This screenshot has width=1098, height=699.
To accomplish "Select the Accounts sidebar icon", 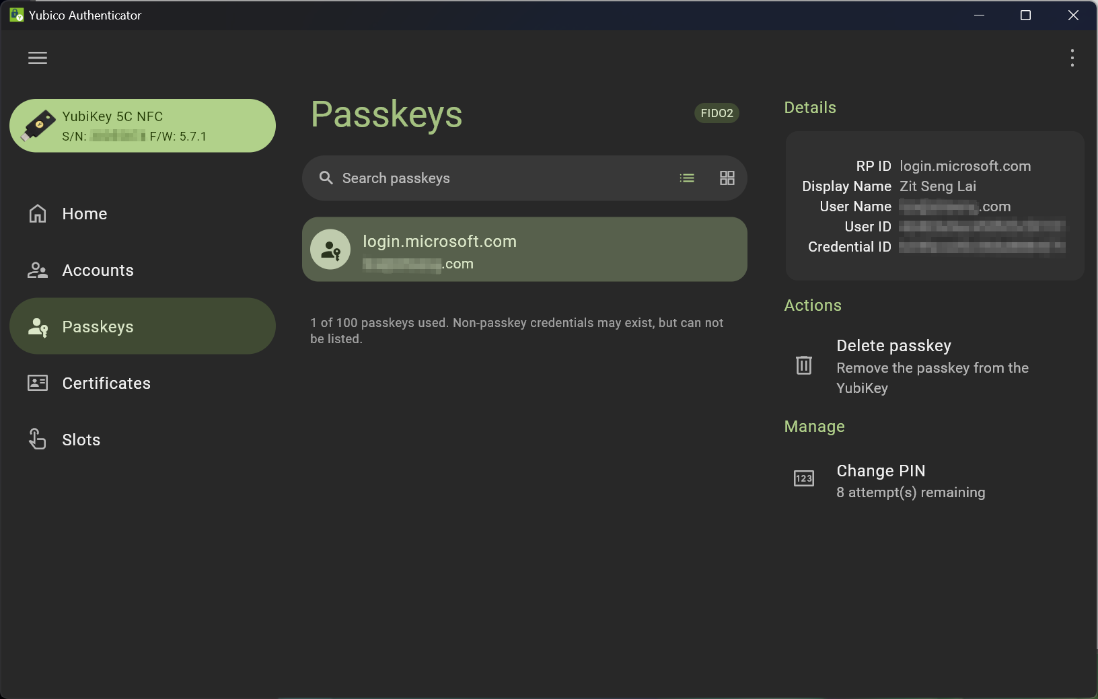I will pos(38,270).
